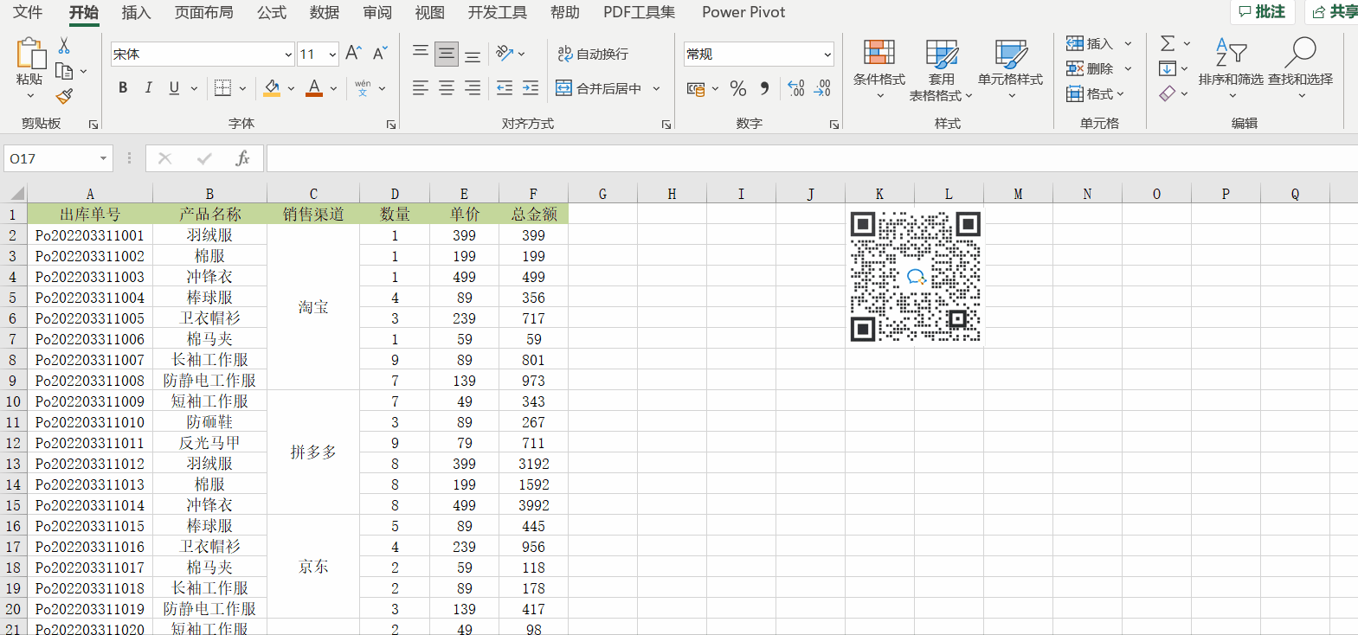Switch to the 页面布局 ribbon tab
The image size is (1358, 635).
(203, 12)
